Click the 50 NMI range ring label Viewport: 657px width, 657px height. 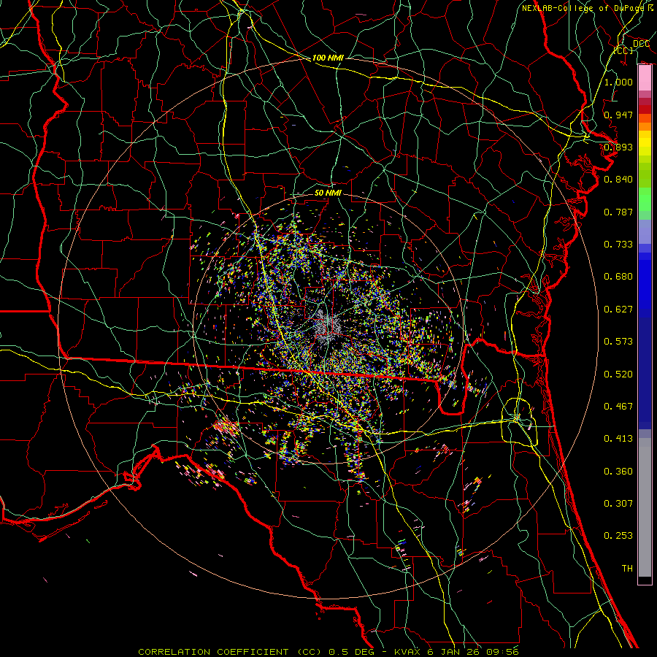click(x=328, y=193)
